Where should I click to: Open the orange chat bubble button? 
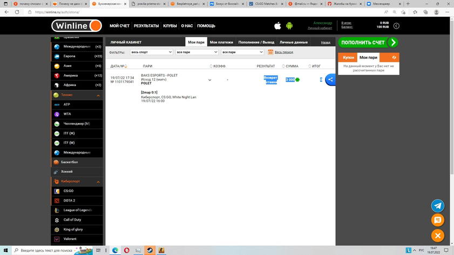click(x=437, y=220)
